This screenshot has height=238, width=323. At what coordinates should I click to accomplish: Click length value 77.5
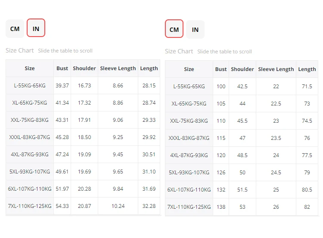click(x=307, y=155)
